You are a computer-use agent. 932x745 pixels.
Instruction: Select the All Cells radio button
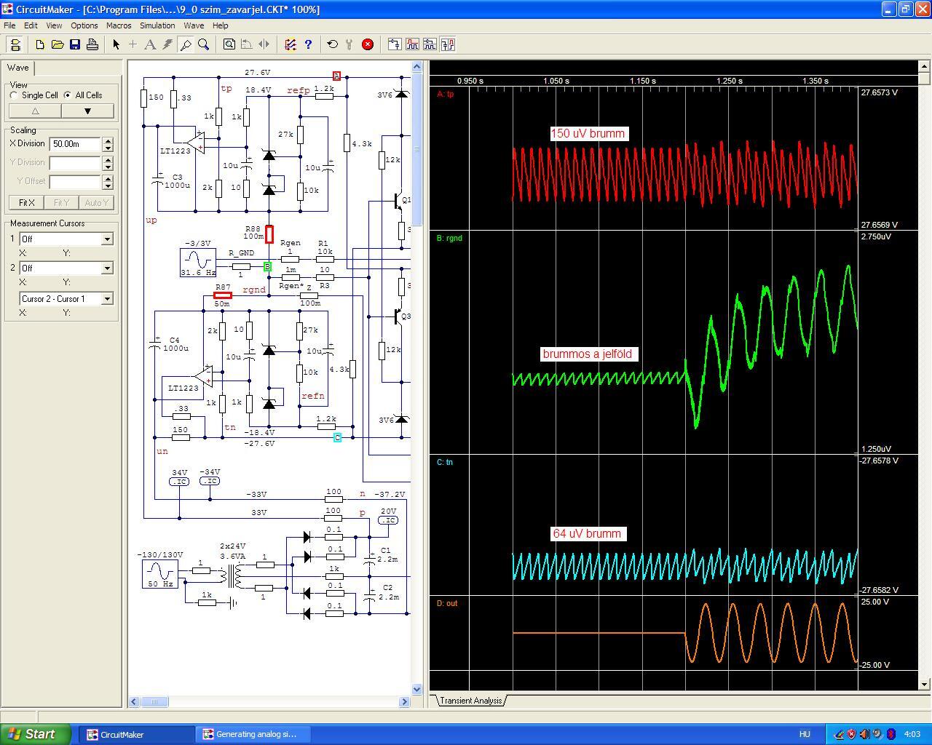pos(68,95)
